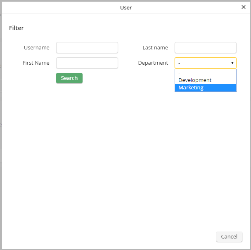Click the Department dropdown arrow
Viewport: 251px width, 250px height.
pos(232,63)
